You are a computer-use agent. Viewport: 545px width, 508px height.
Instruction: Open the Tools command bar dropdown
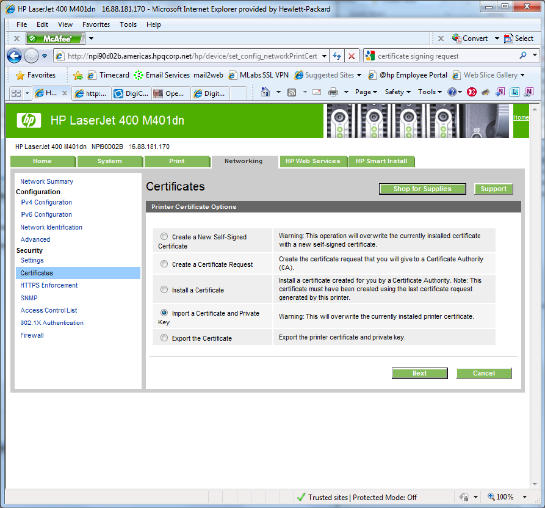(x=430, y=92)
